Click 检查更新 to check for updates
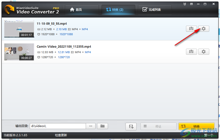The image size is (220, 140). click(61, 135)
